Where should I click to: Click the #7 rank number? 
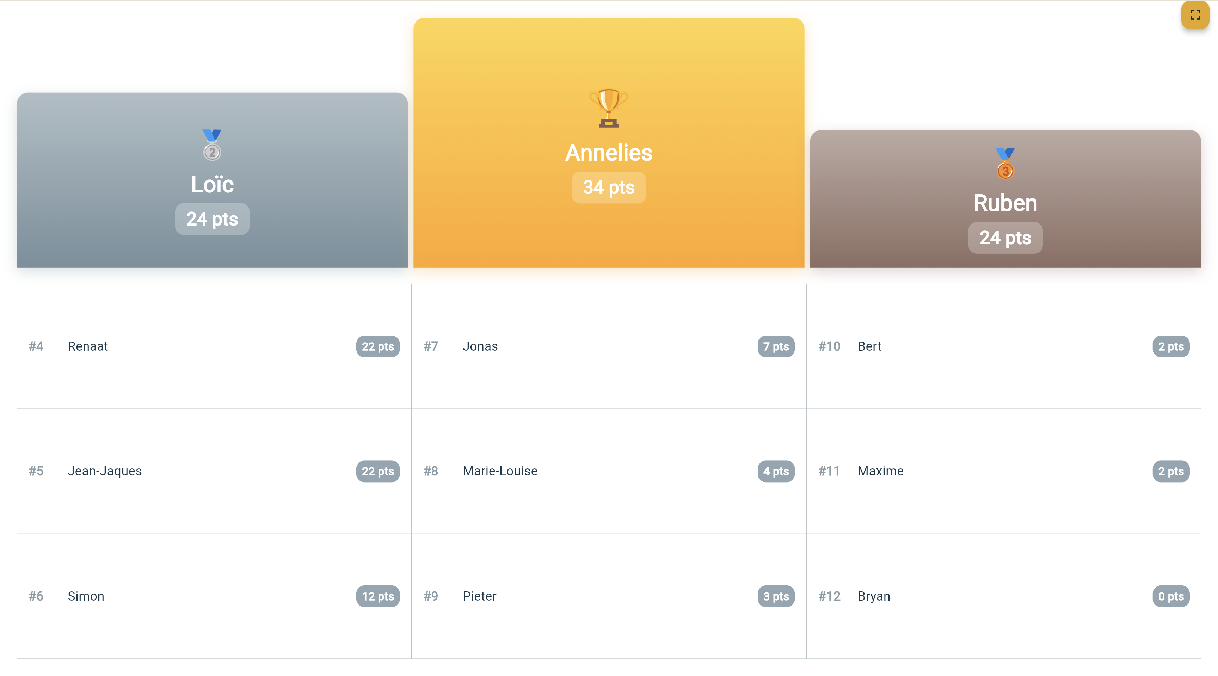pos(431,346)
